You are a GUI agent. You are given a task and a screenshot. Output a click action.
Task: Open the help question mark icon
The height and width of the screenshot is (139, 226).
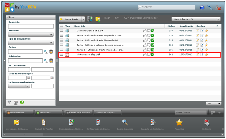click(x=202, y=7)
